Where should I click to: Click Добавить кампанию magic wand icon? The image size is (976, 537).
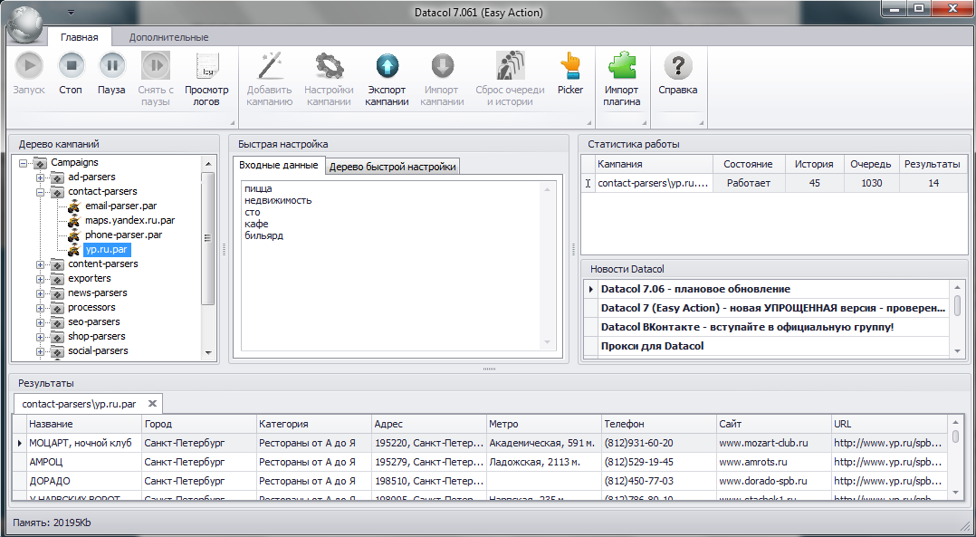click(270, 64)
